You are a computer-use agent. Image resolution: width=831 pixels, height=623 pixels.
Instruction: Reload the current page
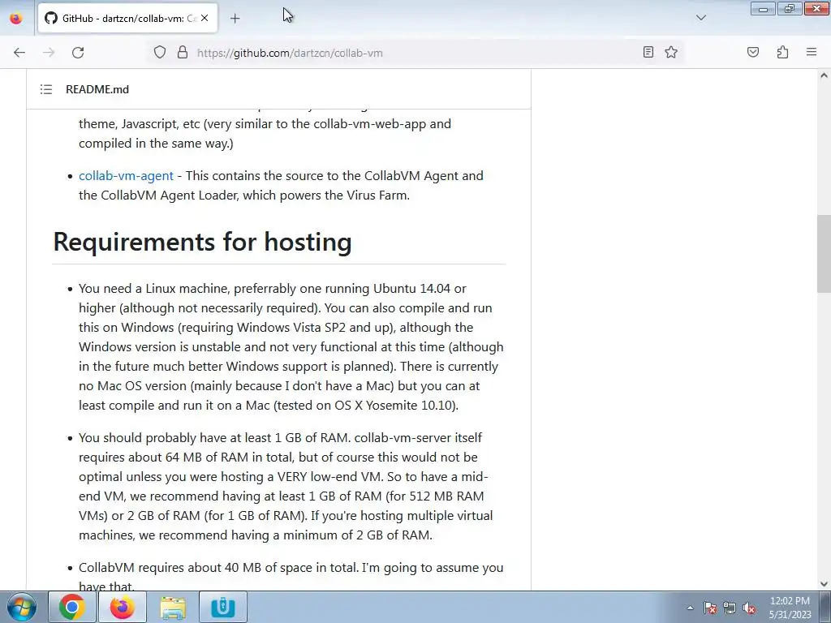pyautogui.click(x=78, y=53)
